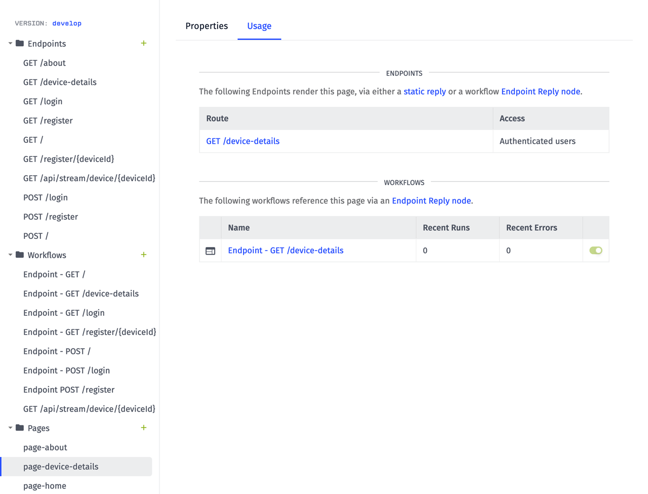Image resolution: width=648 pixels, height=494 pixels.
Task: Open workflow Endpoint POST /register
Action: pos(69,390)
